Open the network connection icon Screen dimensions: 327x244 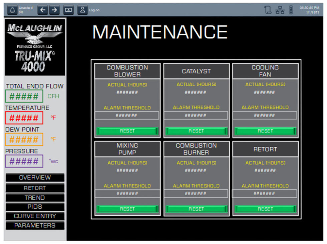click(x=280, y=10)
